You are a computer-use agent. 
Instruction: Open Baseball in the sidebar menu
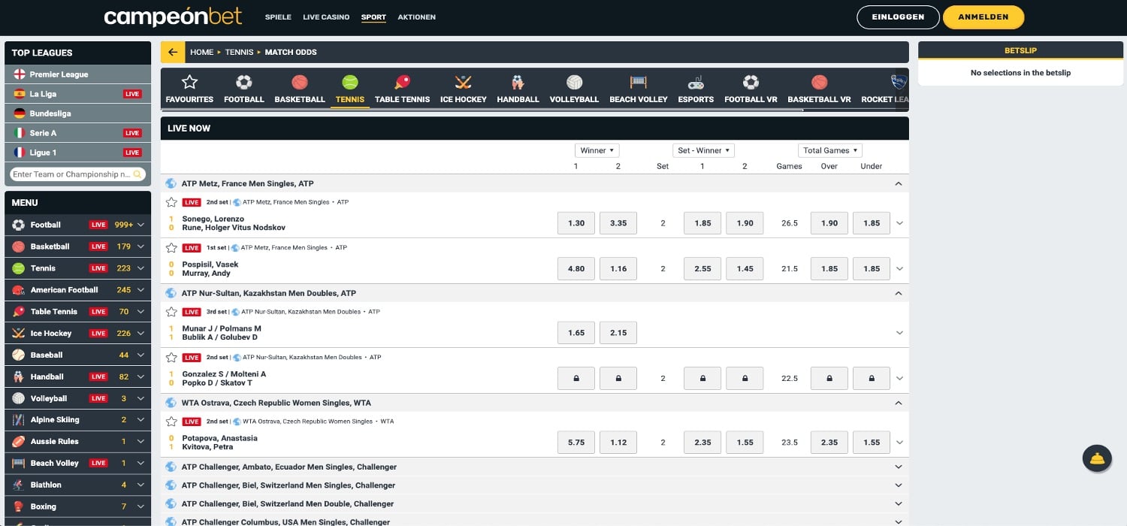(x=78, y=355)
